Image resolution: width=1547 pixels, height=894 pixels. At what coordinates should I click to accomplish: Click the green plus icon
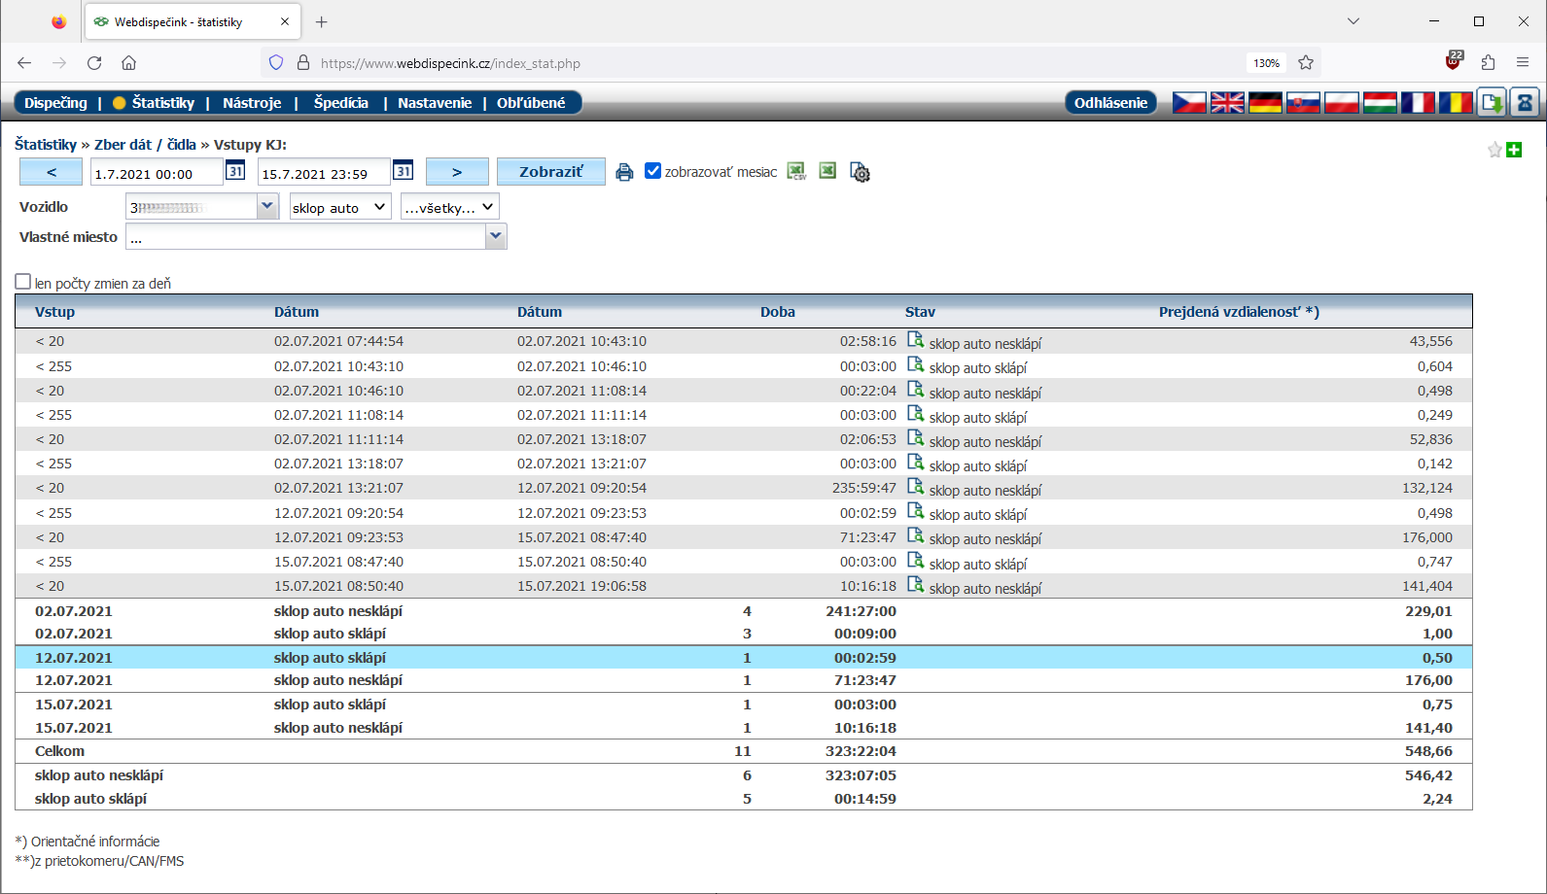click(x=1514, y=150)
